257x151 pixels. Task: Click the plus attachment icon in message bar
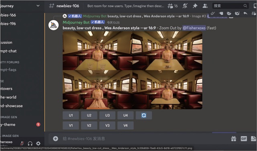pyautogui.click(x=55, y=139)
